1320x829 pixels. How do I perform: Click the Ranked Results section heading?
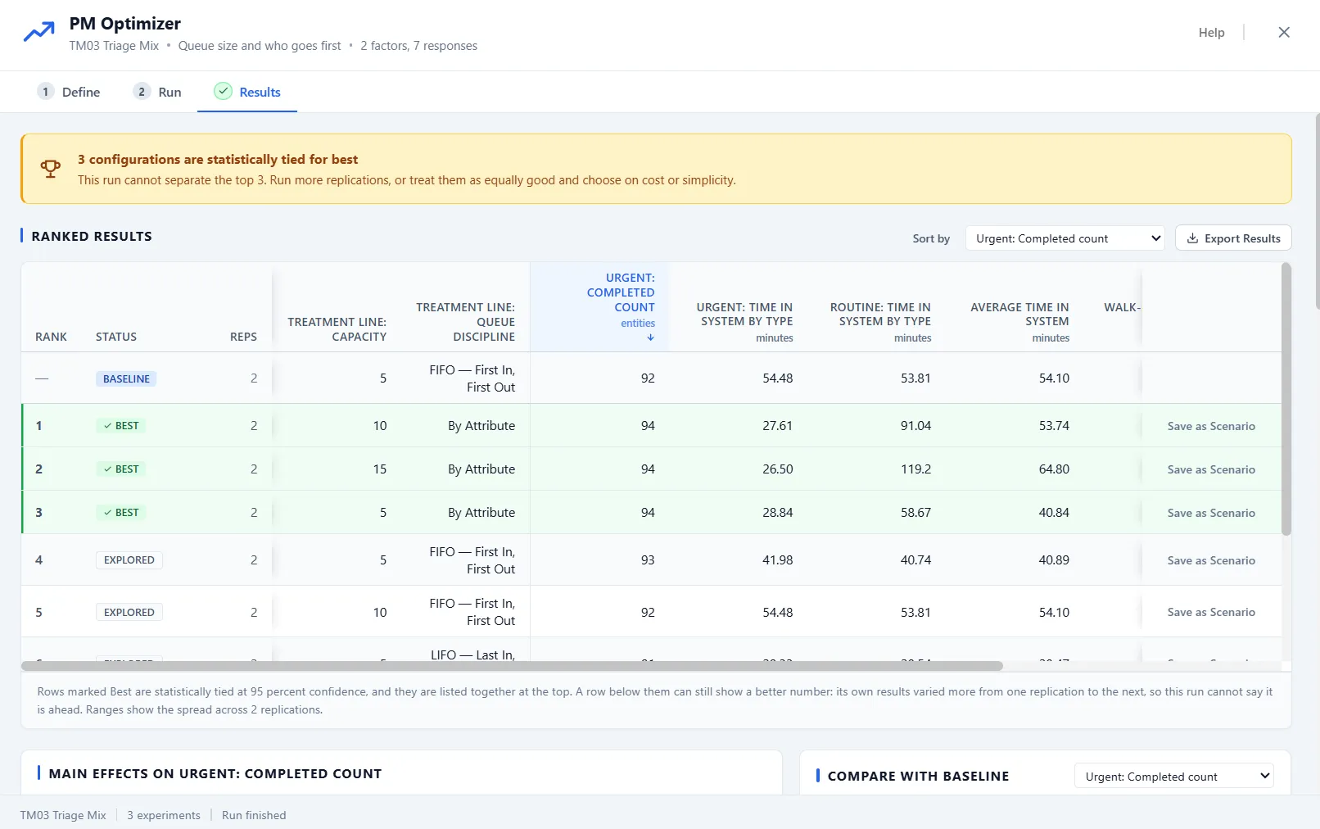(92, 236)
